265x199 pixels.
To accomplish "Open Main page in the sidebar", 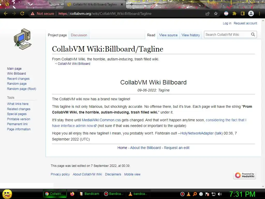I will pyautogui.click(x=14, y=68).
